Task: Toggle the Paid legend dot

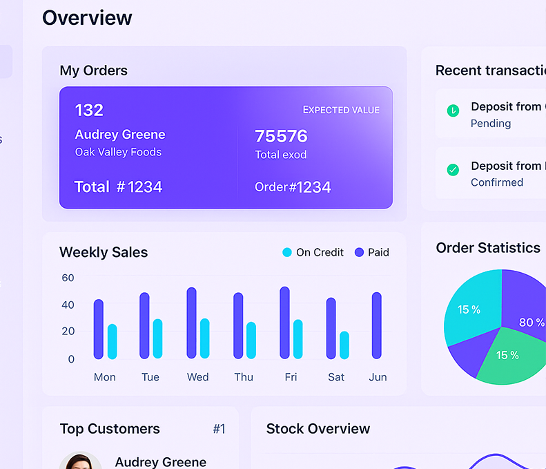Action: pos(359,253)
